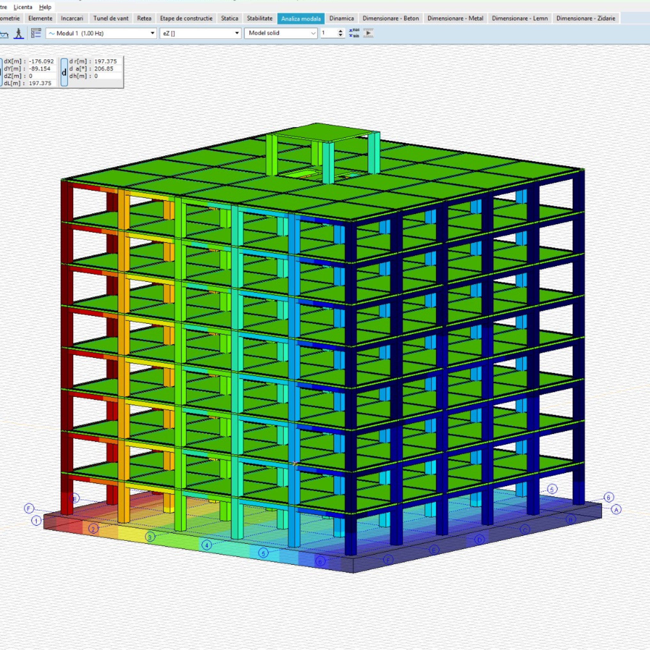Switch to the Statica tab
This screenshot has height=650, width=650.
[x=230, y=19]
